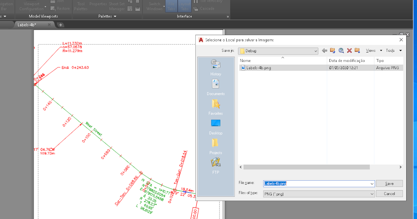Click the red X delete icon
The width and height of the screenshot is (417, 219).
(349, 50)
